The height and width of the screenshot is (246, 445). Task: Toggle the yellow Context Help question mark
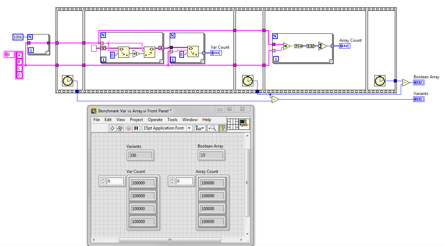223,128
